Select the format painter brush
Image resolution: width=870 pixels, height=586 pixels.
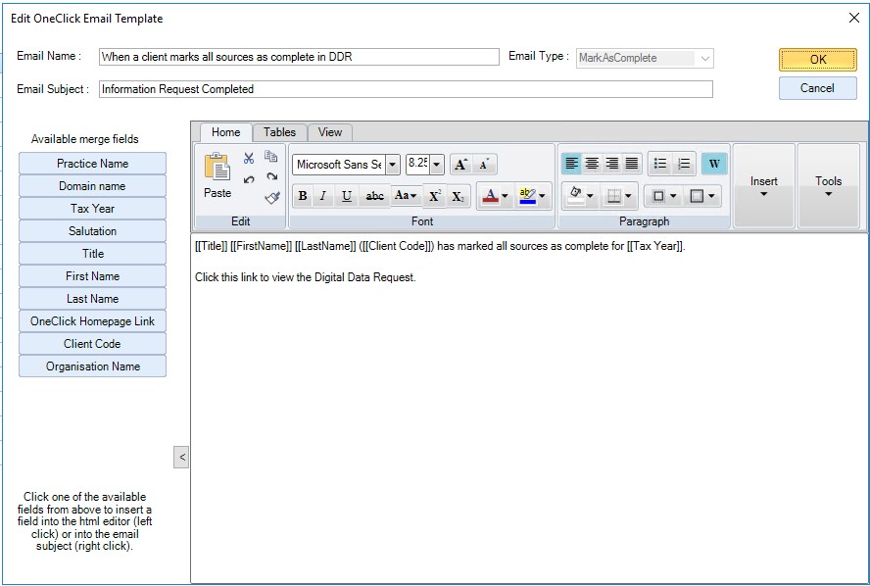pyautogui.click(x=272, y=197)
